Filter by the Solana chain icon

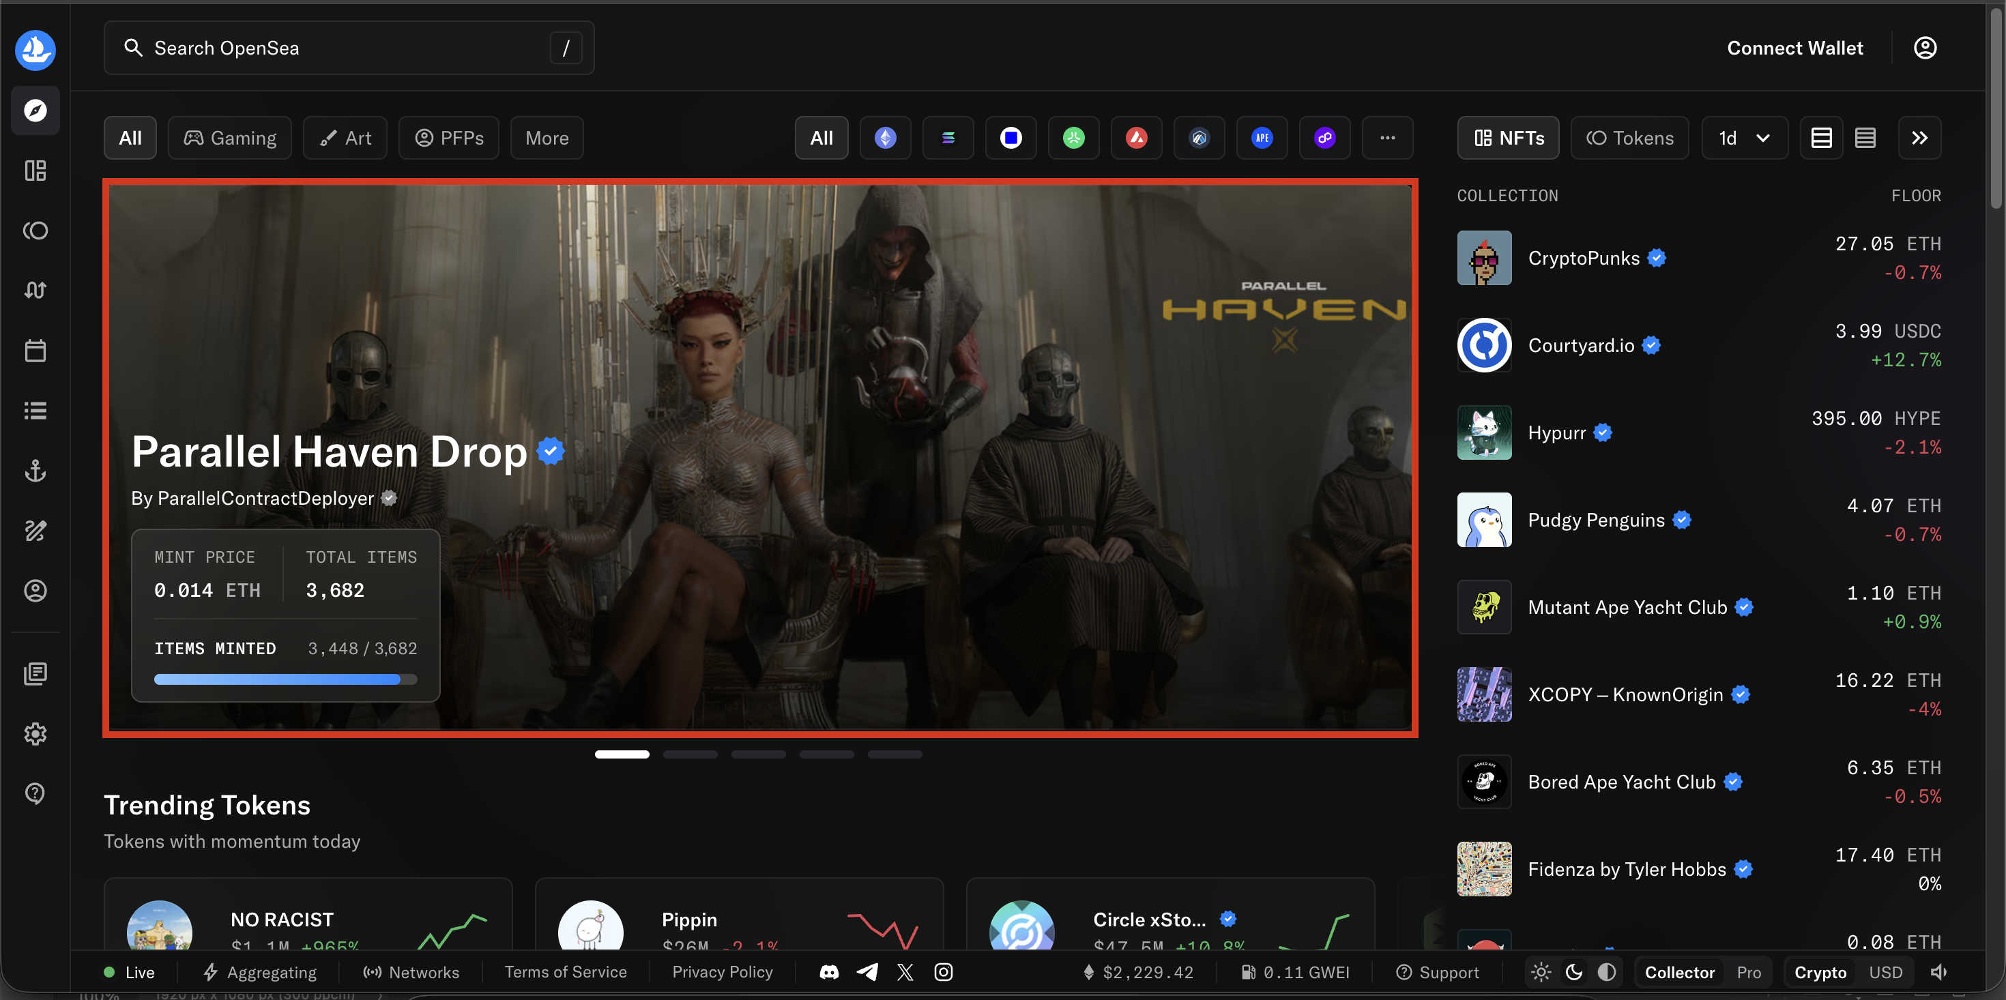tap(948, 138)
